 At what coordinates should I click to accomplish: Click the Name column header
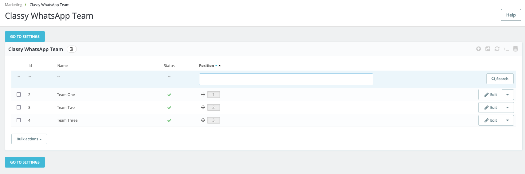[62, 66]
